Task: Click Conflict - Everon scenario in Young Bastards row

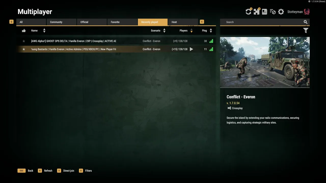Action: pos(152,49)
